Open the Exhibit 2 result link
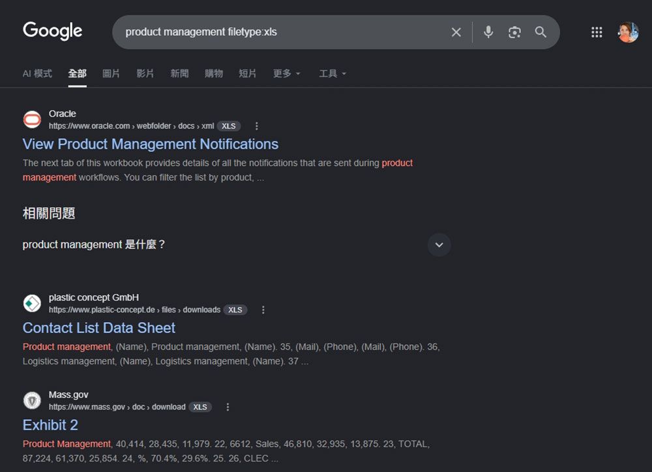Screen dimensions: 652x472 coord(50,425)
